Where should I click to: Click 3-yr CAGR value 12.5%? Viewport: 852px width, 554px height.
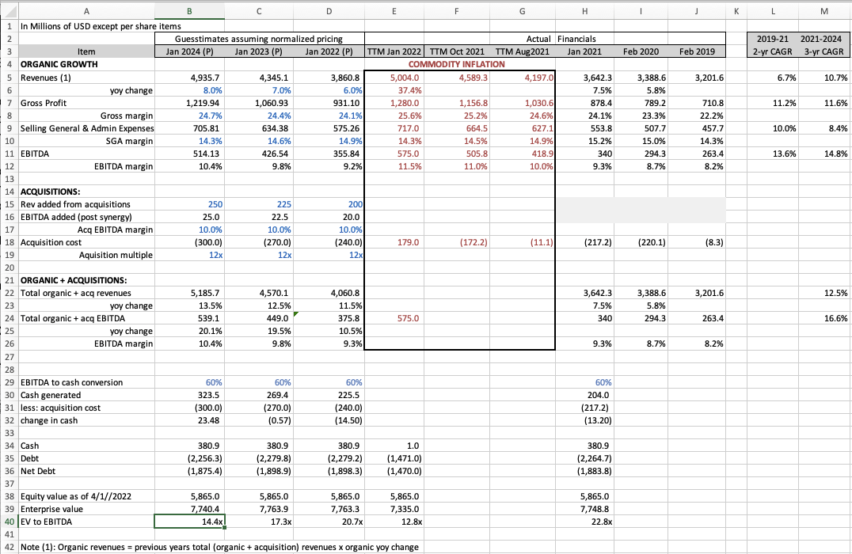[x=823, y=293]
